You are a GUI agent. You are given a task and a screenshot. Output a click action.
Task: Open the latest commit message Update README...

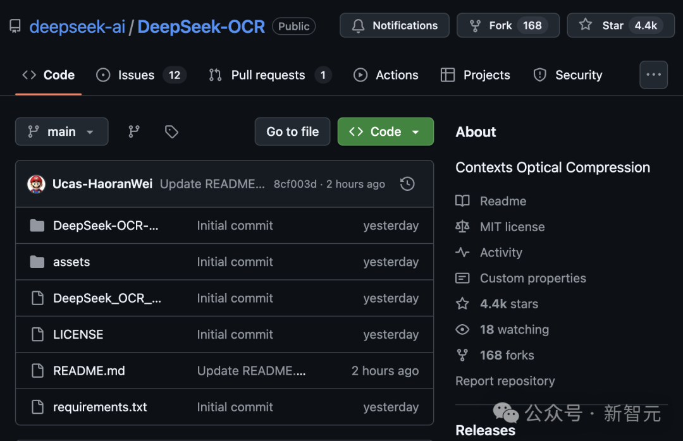tap(212, 184)
